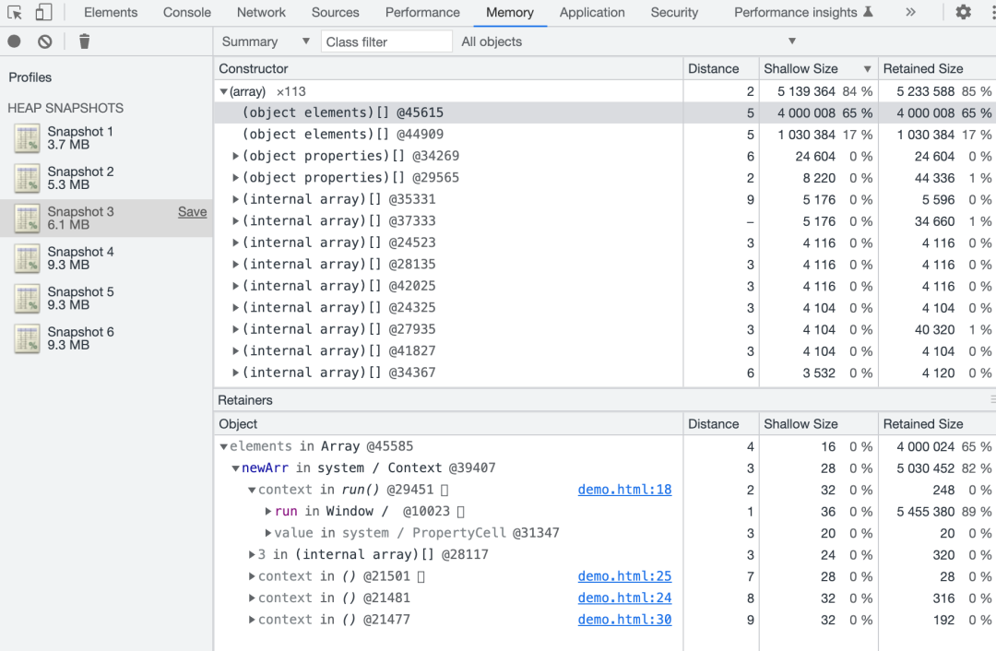This screenshot has width=996, height=651.
Task: Open demo.html:18 source link
Action: (624, 490)
